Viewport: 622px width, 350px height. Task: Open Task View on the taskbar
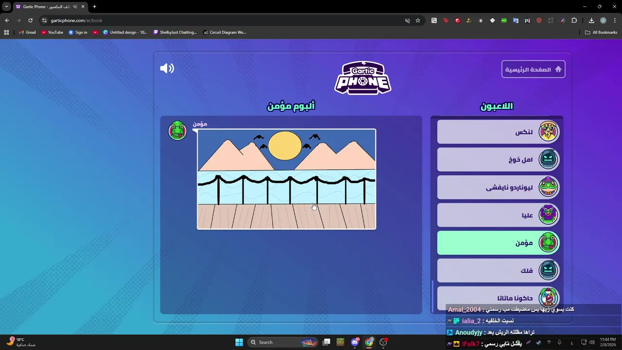(327, 342)
